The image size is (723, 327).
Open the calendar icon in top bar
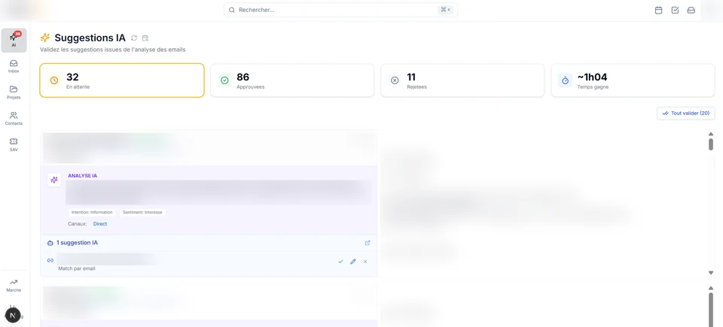(659, 10)
